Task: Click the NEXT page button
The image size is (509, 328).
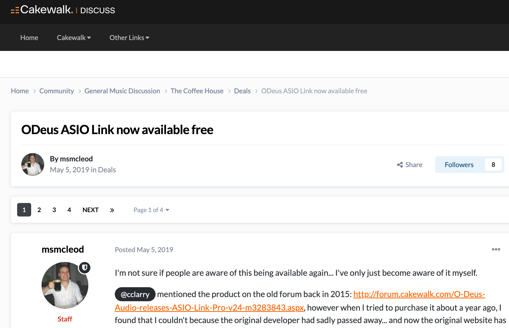Action: [90, 210]
